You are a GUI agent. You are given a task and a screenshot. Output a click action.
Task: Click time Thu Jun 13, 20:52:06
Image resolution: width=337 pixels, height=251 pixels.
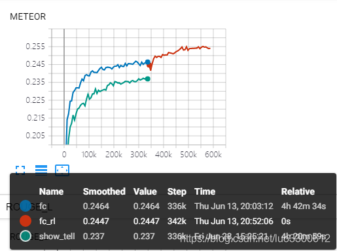[234, 222]
